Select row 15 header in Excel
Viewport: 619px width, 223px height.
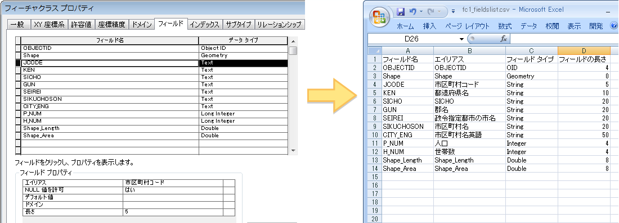(375, 177)
